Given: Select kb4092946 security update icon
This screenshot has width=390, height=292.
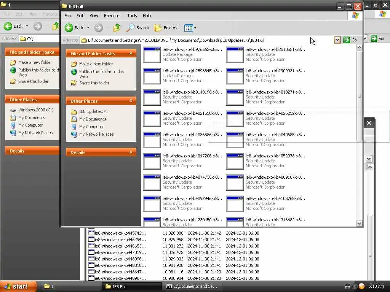Looking at the screenshot, I should pyautogui.click(x=152, y=204).
